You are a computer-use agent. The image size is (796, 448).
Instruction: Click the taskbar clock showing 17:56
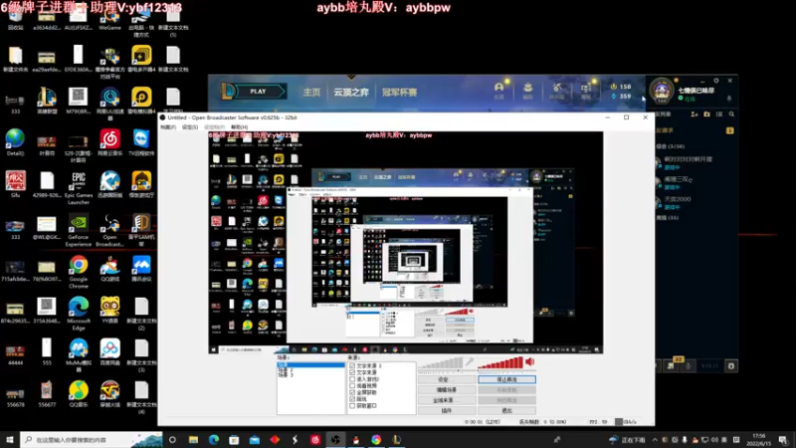pos(759,439)
